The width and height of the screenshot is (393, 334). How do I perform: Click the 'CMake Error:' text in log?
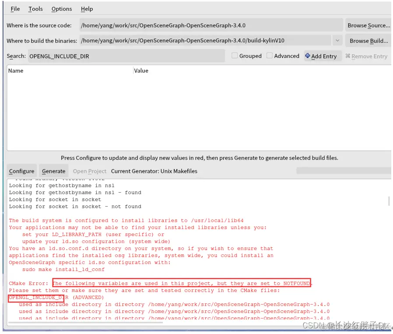click(28, 283)
